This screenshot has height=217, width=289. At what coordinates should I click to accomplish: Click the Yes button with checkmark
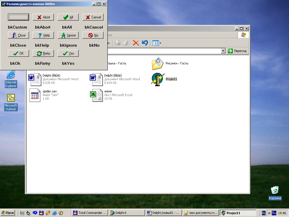tap(68, 53)
